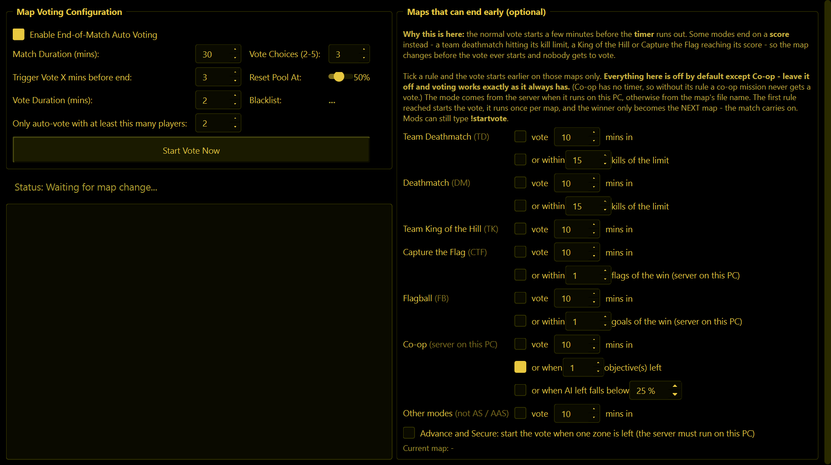Enable Deathmatch or within kills checkbox
Screen dimensions: 831x465
(x=520, y=205)
